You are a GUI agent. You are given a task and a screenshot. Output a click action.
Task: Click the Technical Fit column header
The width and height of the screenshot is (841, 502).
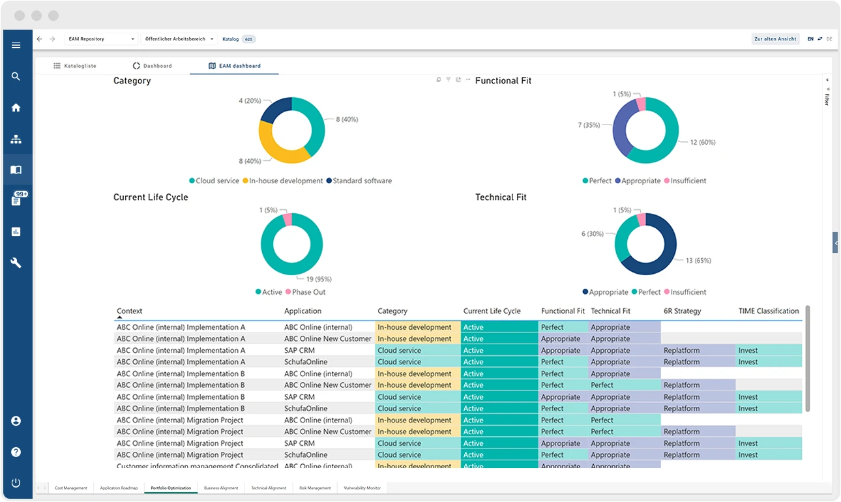click(x=611, y=312)
